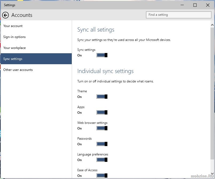Toggle Ease of Access sync switch
215x179 pixels.
point(102,176)
